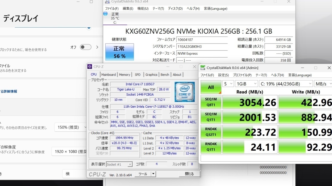Click the 閉じる button in CPU-Z

coord(189,174)
